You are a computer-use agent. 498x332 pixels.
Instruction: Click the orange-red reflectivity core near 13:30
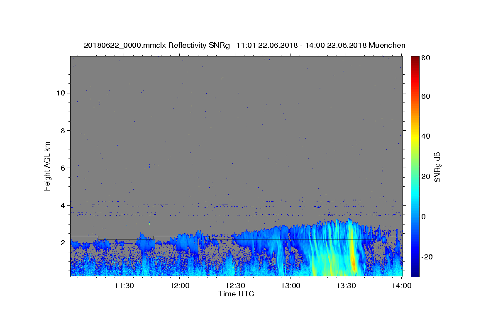point(353,263)
